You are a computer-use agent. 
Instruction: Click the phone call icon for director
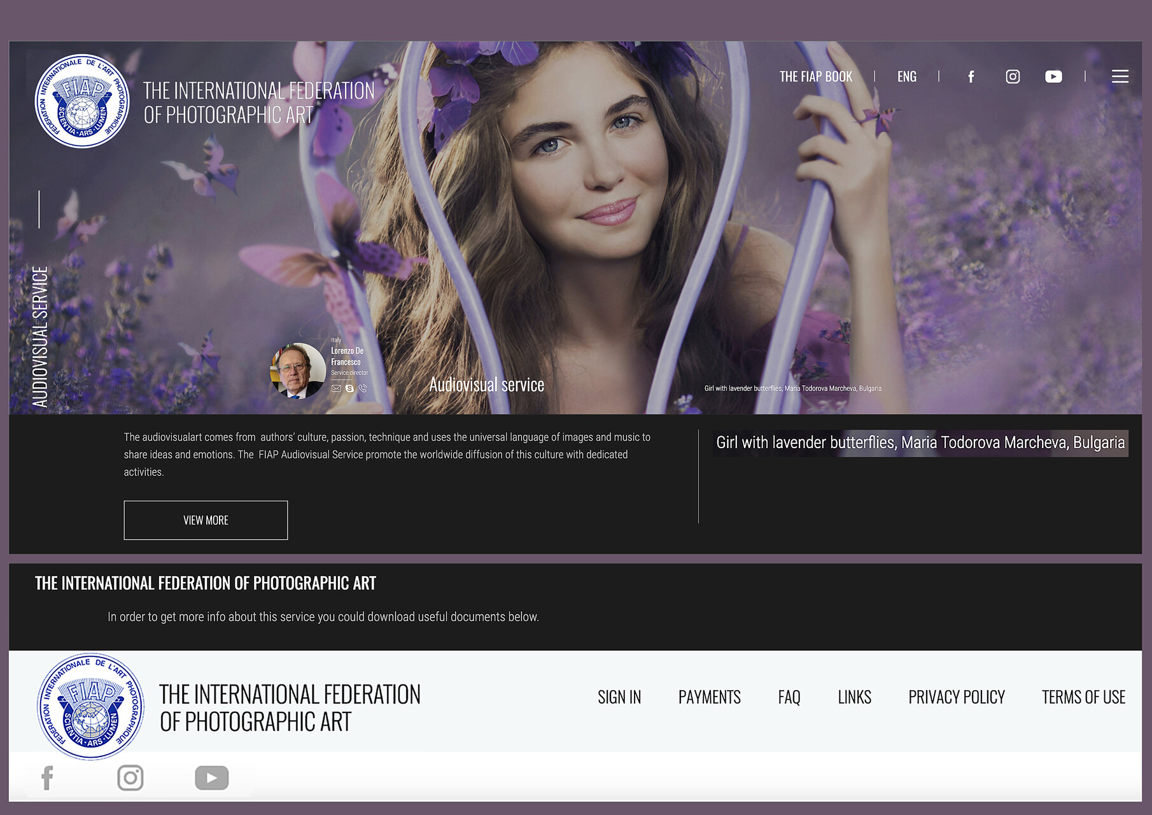363,388
